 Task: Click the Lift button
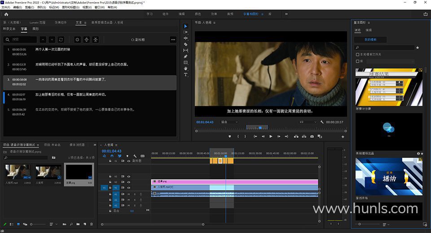click(296, 136)
